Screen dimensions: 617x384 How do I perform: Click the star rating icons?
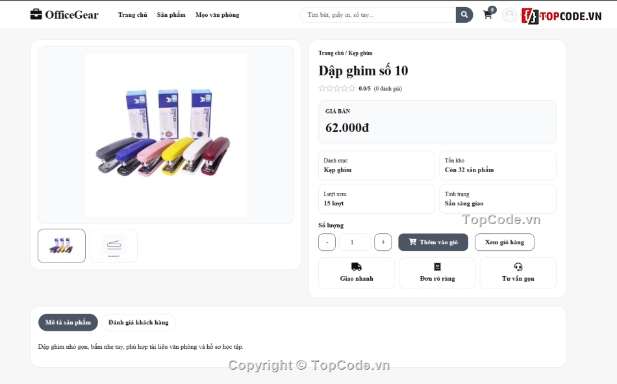337,88
